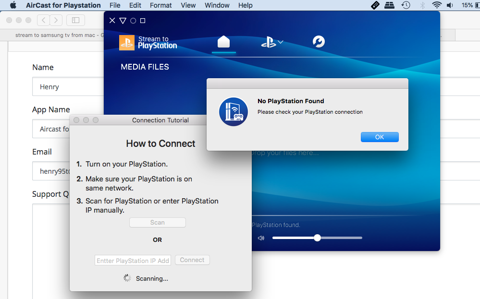Select the Home tab icon
The height and width of the screenshot is (299, 480).
[x=223, y=42]
